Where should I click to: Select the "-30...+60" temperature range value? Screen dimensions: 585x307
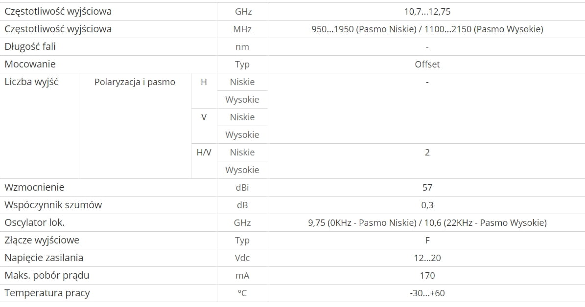[x=427, y=293]
